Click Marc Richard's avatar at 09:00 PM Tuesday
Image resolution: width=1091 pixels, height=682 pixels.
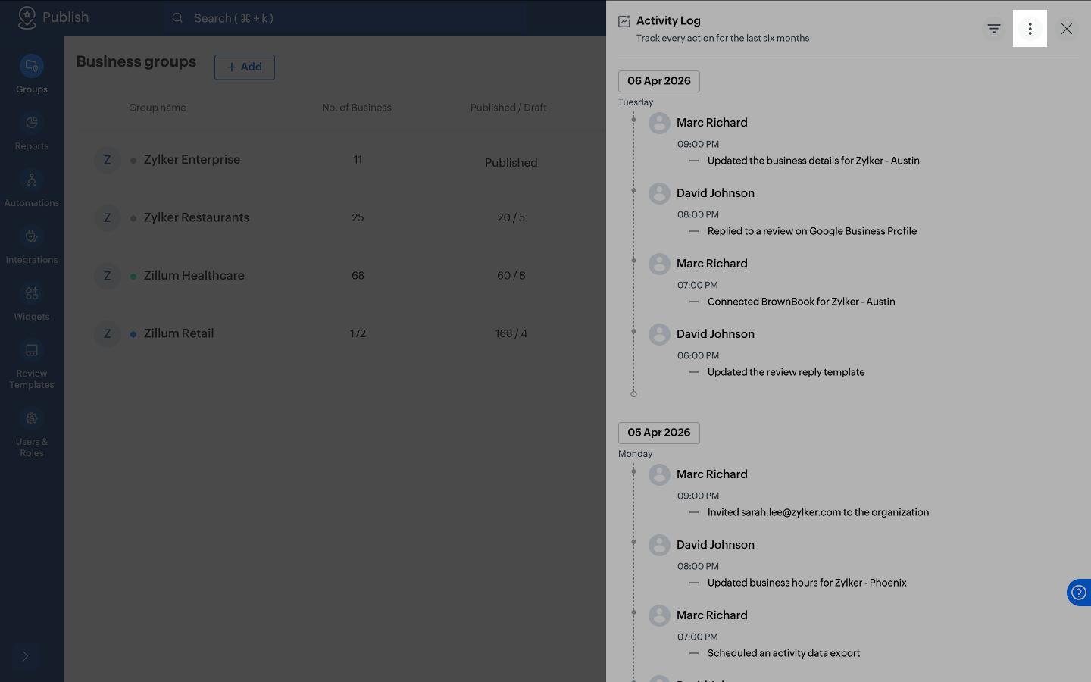pyautogui.click(x=659, y=123)
